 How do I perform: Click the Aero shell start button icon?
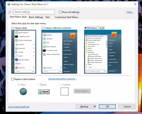click(x=23, y=91)
